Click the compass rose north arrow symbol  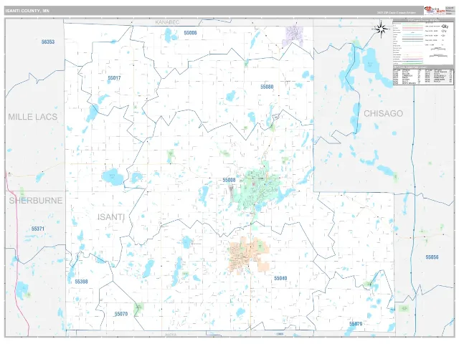pyautogui.click(x=381, y=29)
